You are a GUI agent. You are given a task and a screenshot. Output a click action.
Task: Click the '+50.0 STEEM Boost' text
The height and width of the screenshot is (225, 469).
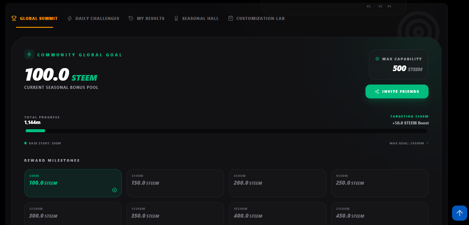[410, 123]
